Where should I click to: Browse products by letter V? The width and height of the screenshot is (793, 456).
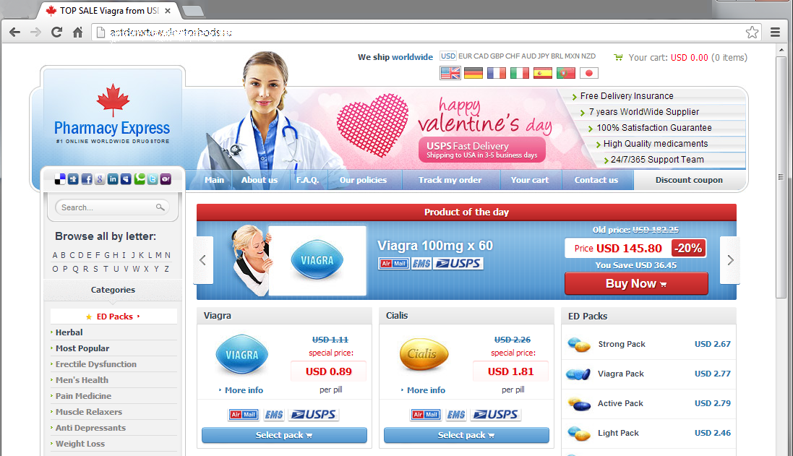(126, 269)
